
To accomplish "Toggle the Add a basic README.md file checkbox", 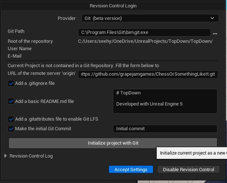I will [11, 101].
